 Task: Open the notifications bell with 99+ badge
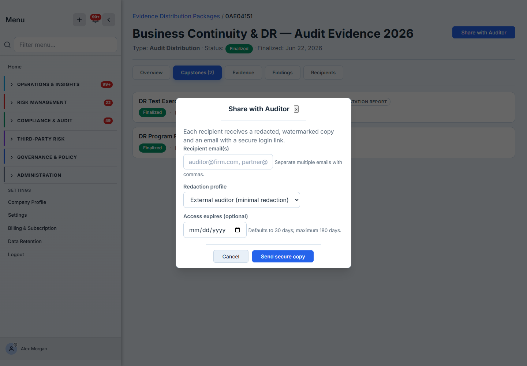pyautogui.click(x=96, y=19)
